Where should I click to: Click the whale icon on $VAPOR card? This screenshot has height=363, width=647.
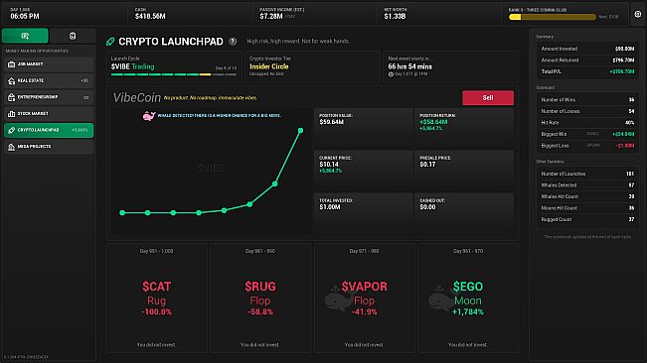click(338, 298)
